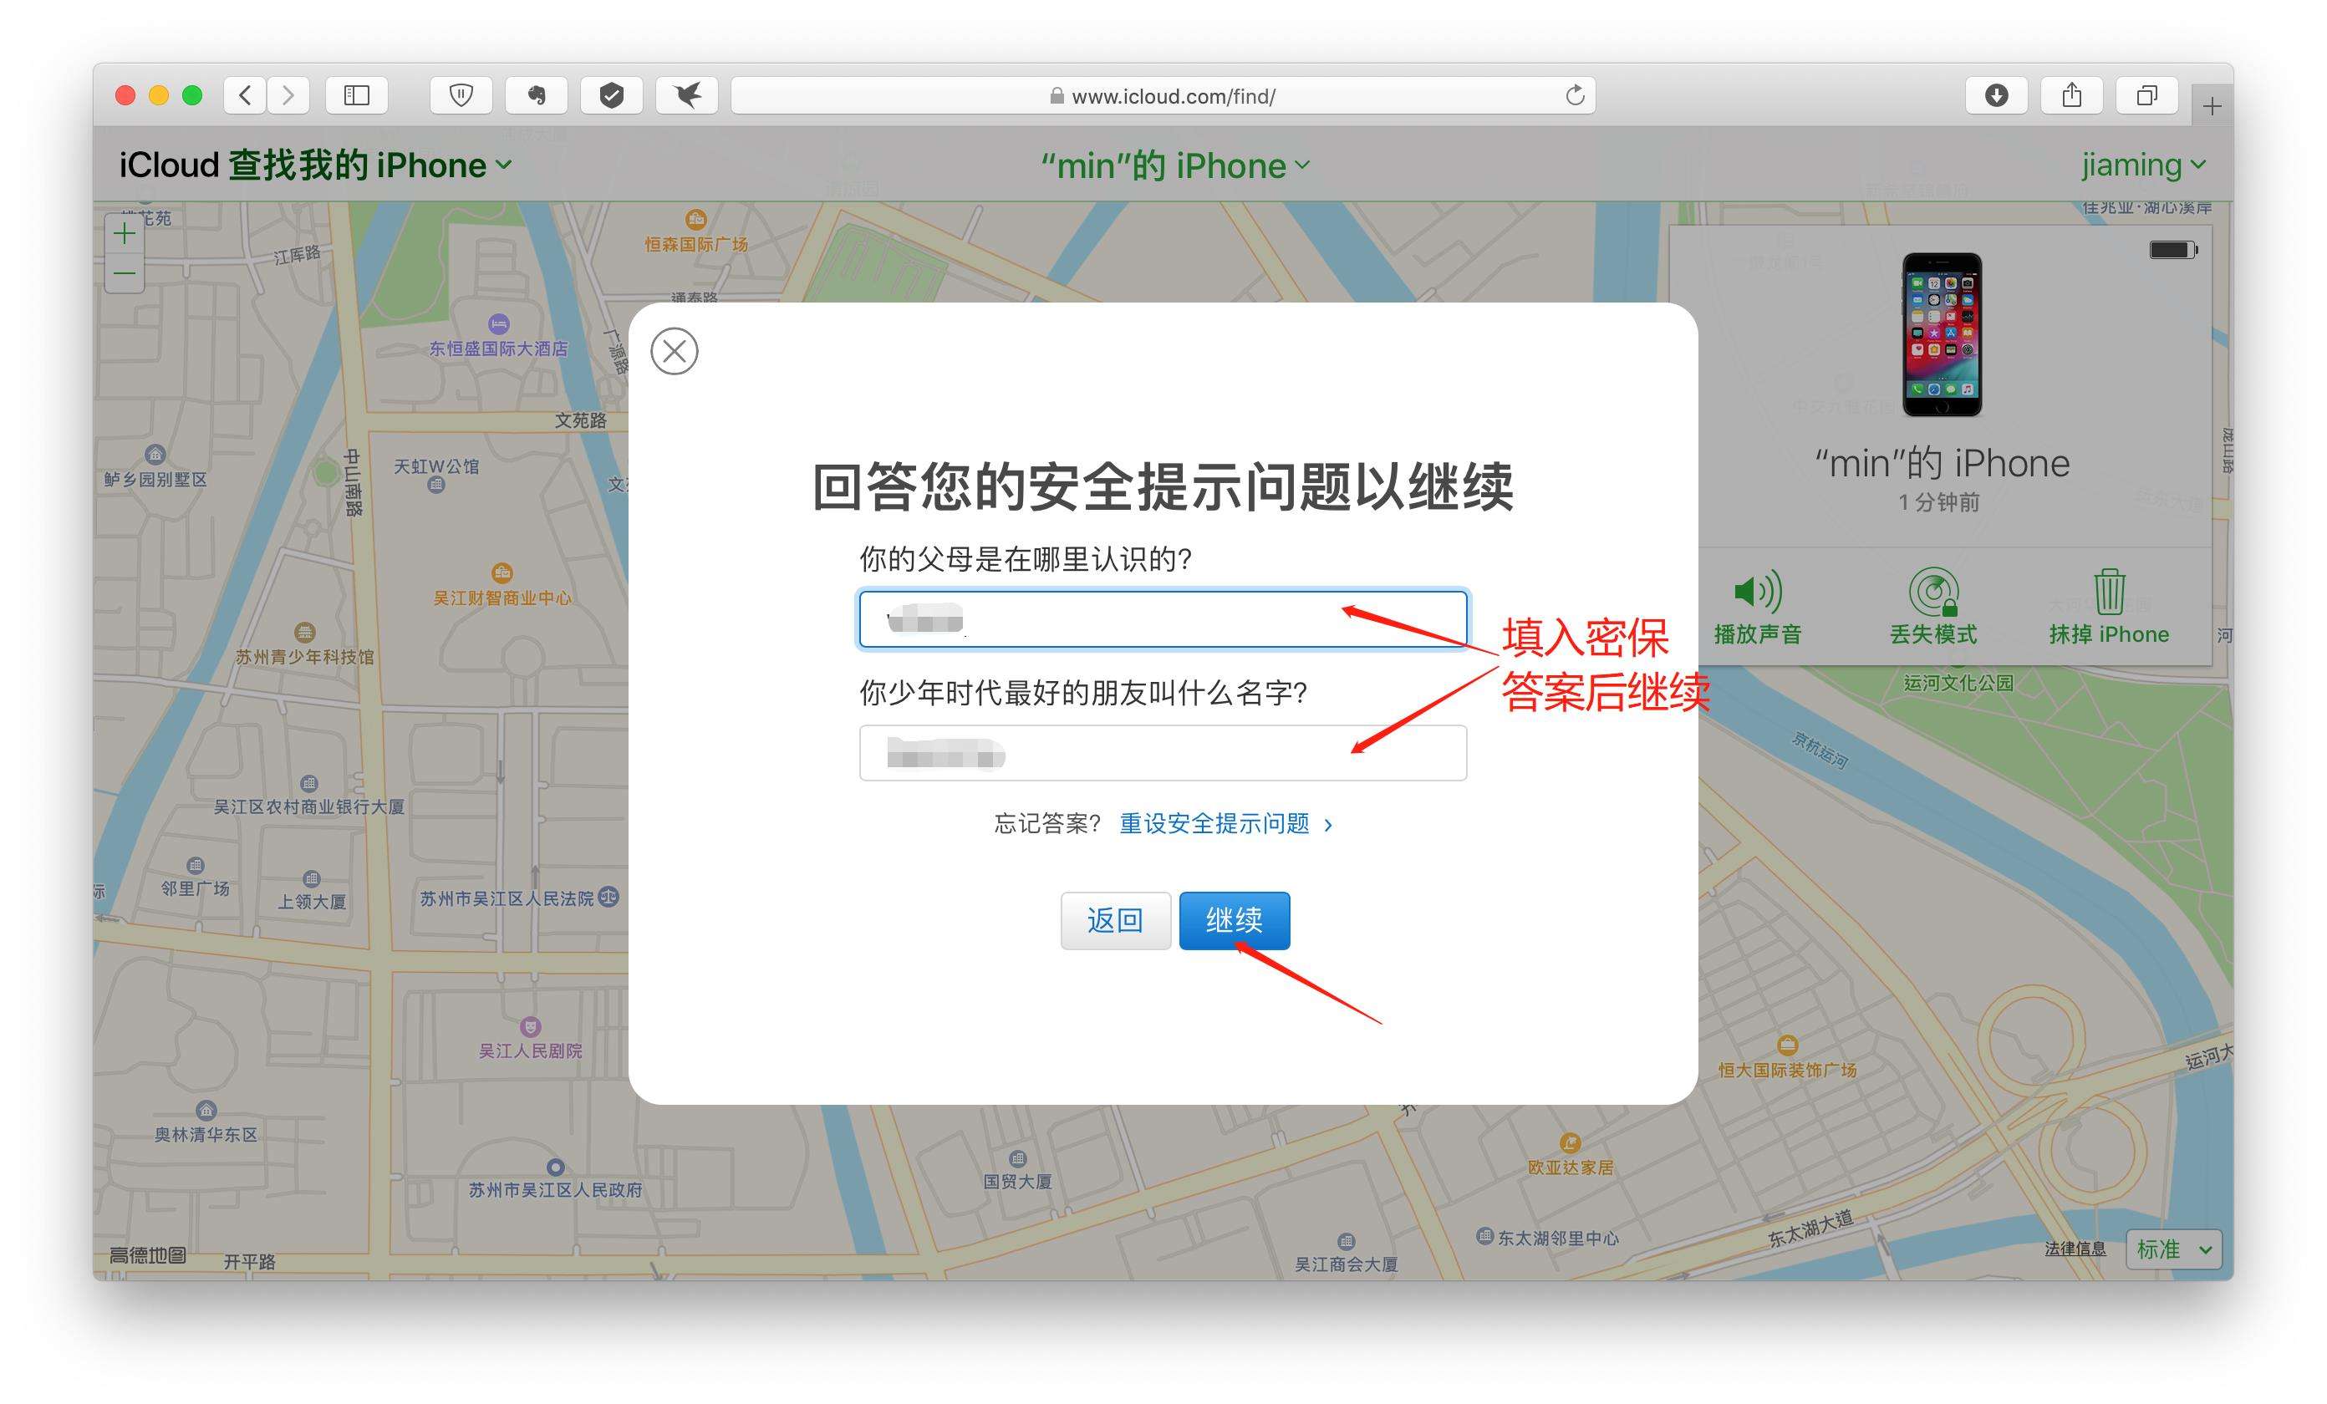Screen dimensions: 2327x1404
Task: Click the iPhone device image
Action: tap(1942, 334)
